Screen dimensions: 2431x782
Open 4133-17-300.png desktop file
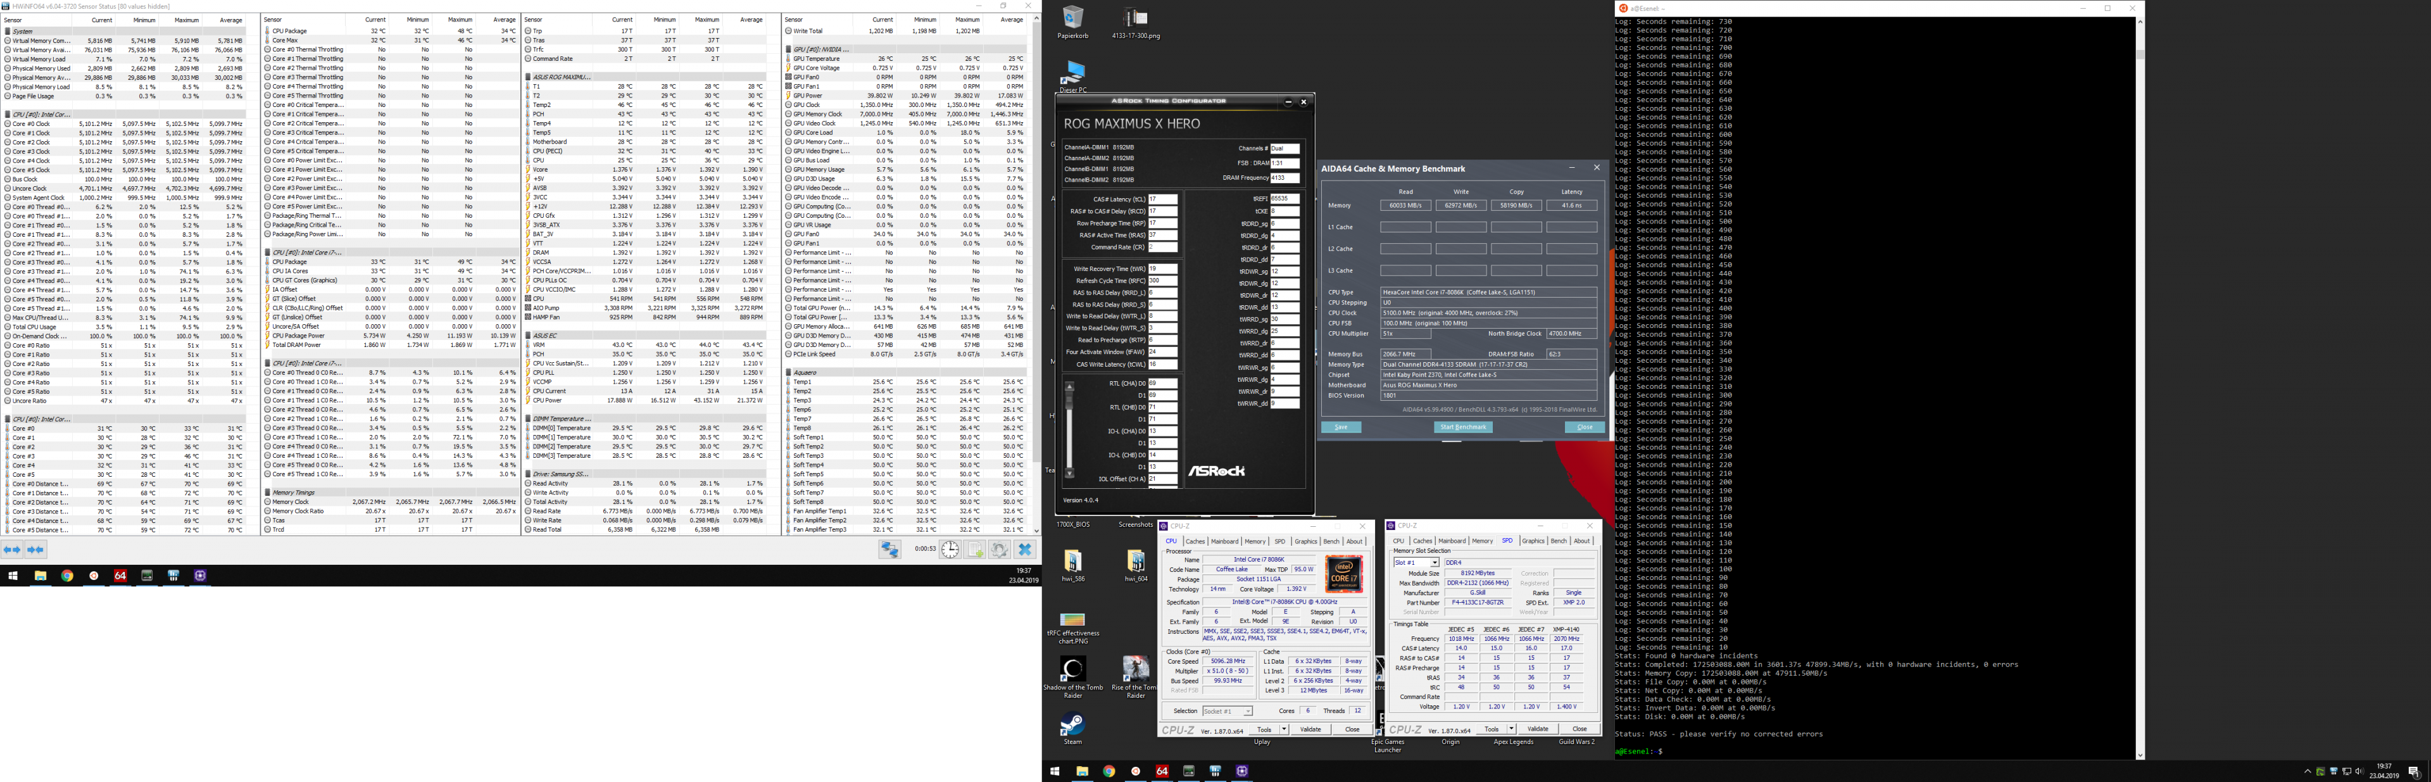click(1135, 19)
